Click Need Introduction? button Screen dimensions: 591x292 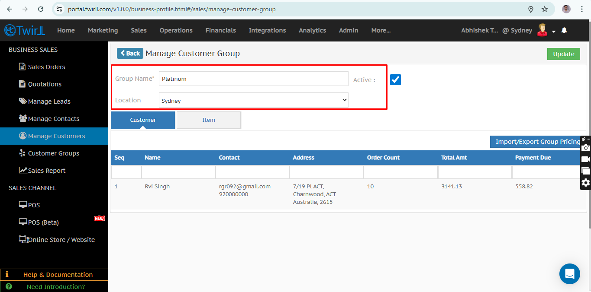[x=54, y=286]
